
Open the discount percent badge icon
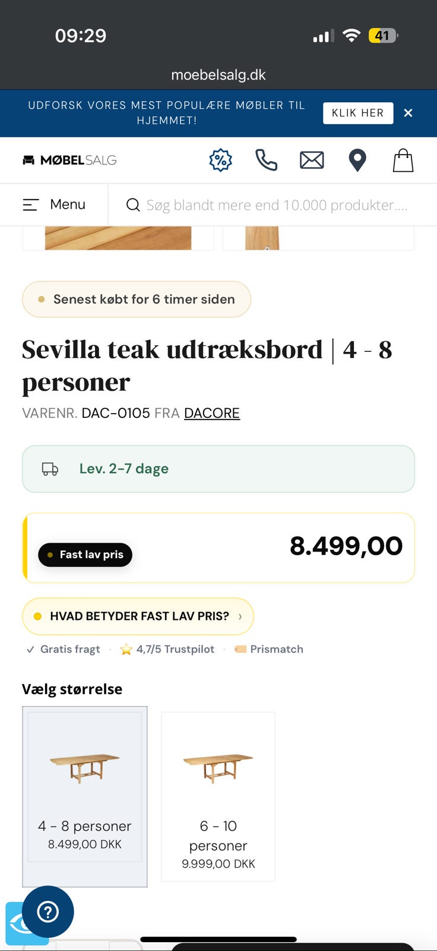(x=220, y=160)
